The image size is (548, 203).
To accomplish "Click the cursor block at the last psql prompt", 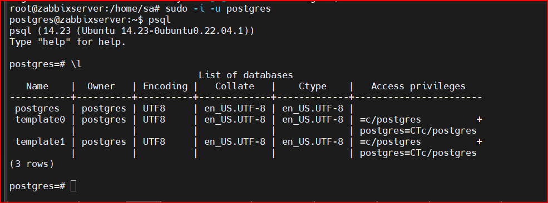I will click(x=73, y=186).
